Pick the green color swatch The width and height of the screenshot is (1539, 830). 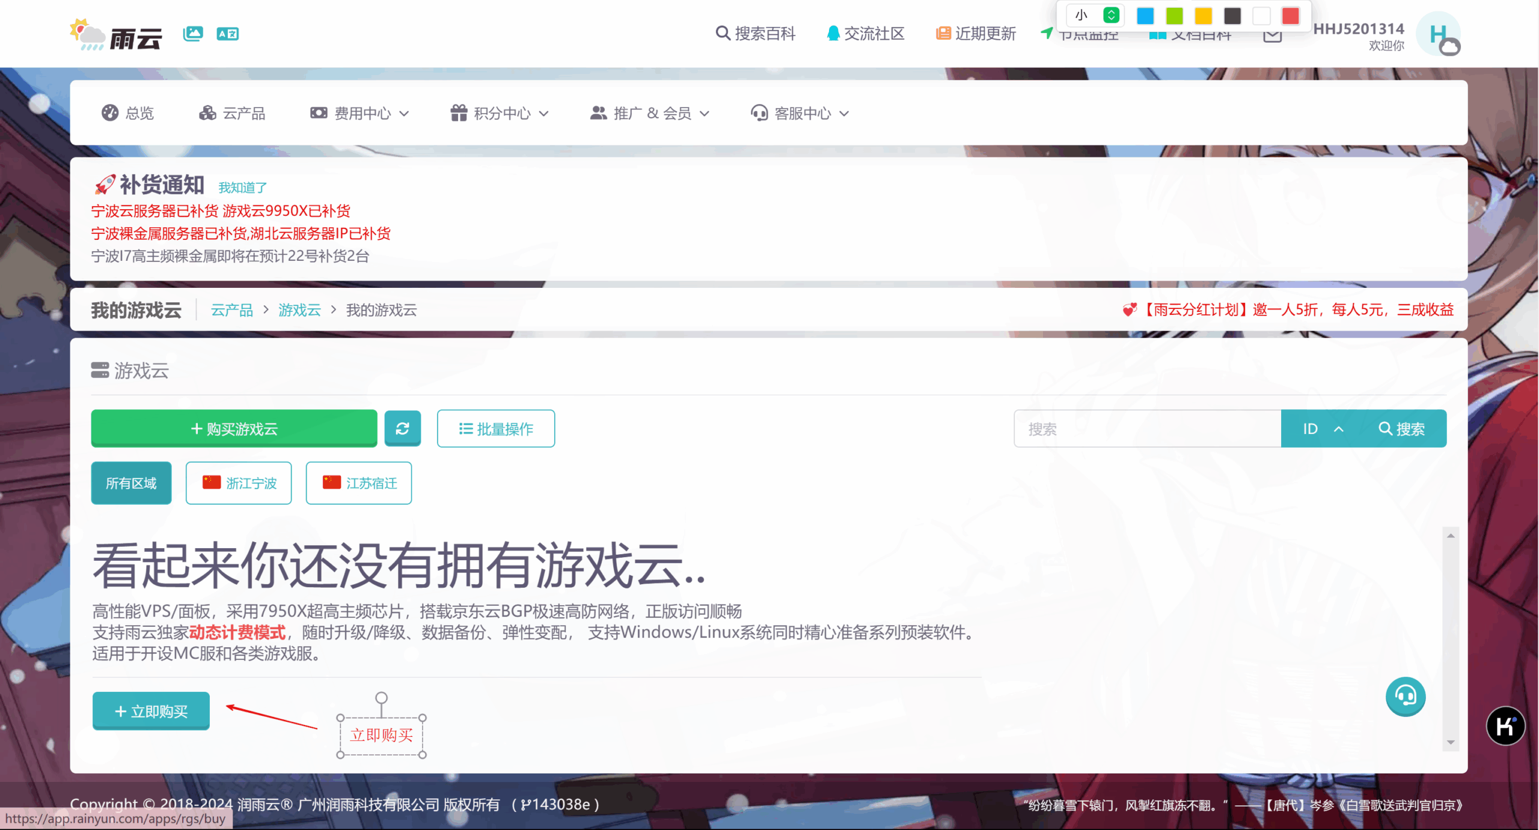click(x=1174, y=16)
